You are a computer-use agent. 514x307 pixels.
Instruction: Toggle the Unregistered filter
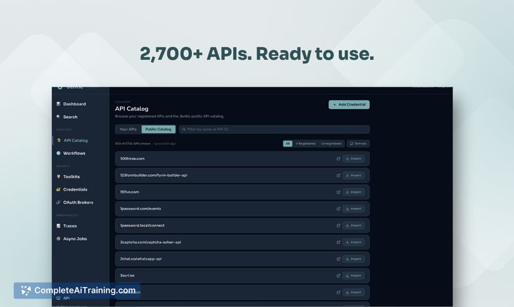(x=332, y=144)
